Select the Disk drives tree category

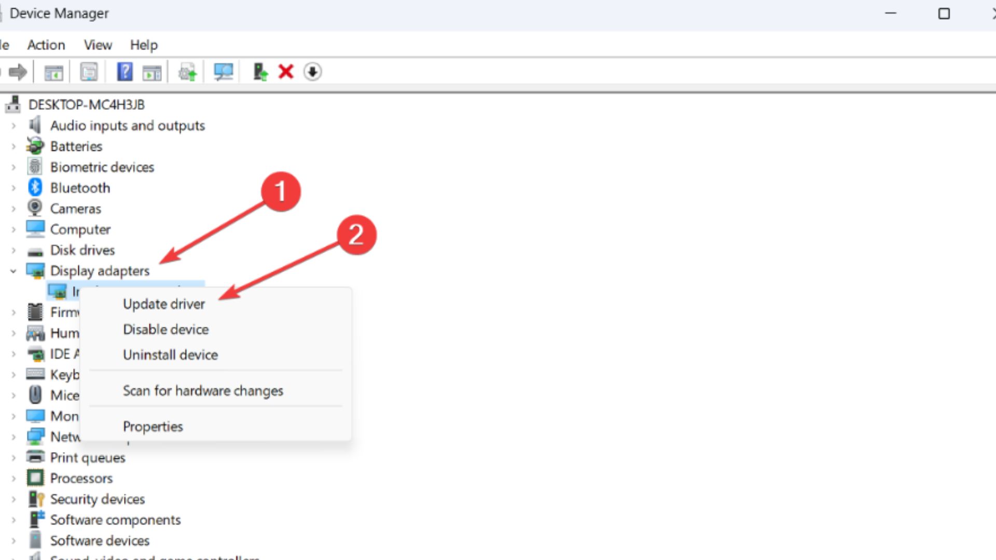(x=81, y=249)
